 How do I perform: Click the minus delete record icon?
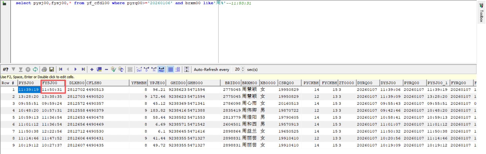tap(106, 69)
